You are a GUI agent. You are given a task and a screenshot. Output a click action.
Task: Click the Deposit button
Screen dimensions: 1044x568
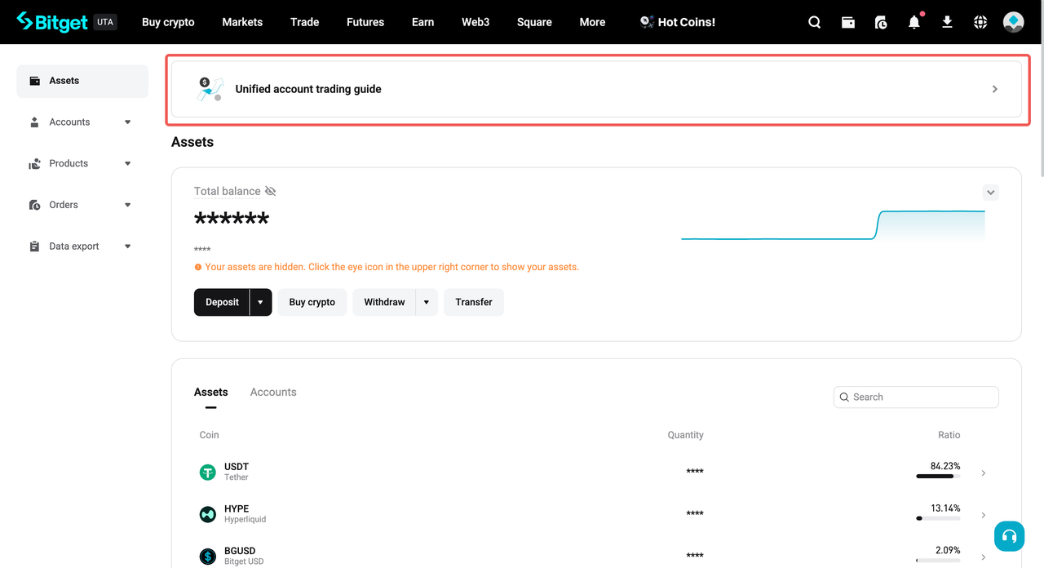point(222,302)
